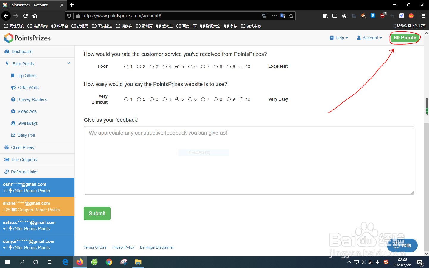The height and width of the screenshot is (268, 429).
Task: Click the site security lock icon
Action: [x=78, y=16]
